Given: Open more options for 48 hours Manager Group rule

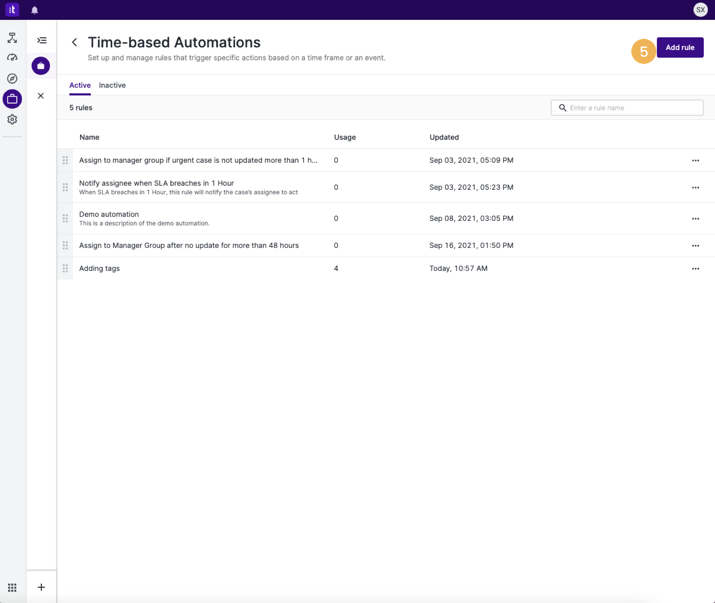Looking at the screenshot, I should [695, 246].
